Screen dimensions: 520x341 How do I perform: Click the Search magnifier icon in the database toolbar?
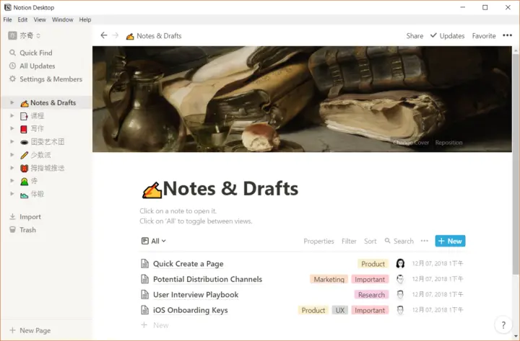point(387,241)
